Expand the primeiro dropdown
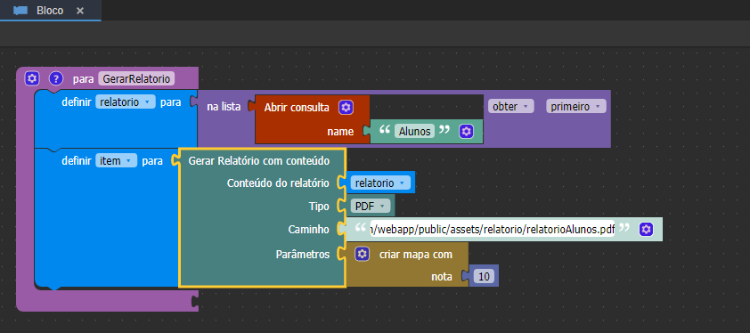Image resolution: width=750 pixels, height=333 pixels. pyautogui.click(x=576, y=107)
